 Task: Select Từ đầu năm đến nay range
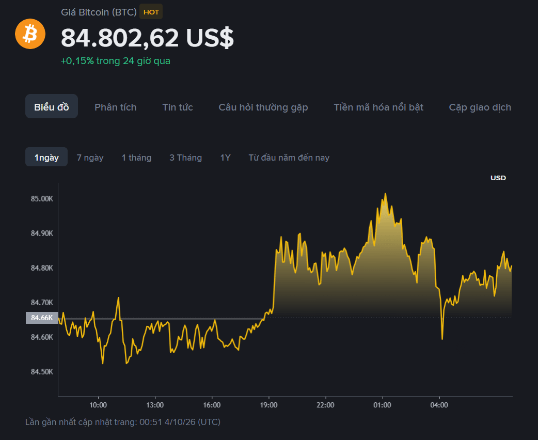click(289, 158)
